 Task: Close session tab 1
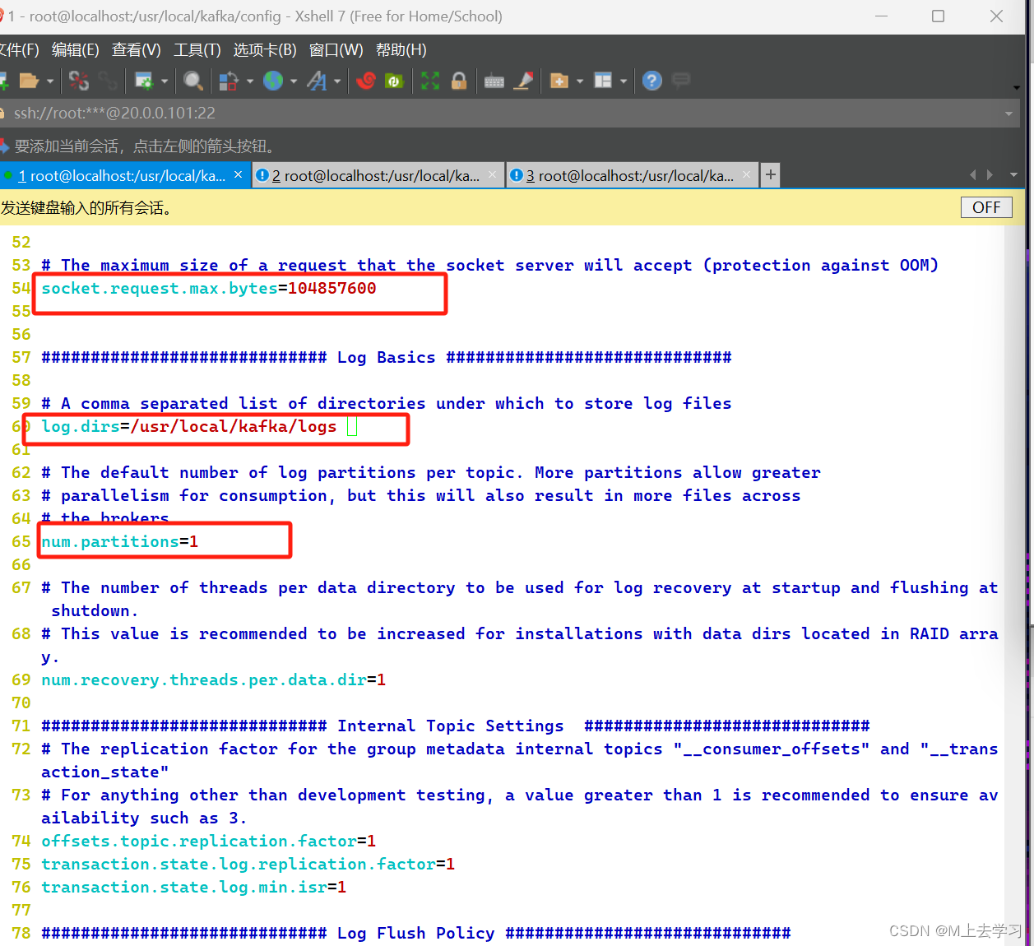(238, 174)
